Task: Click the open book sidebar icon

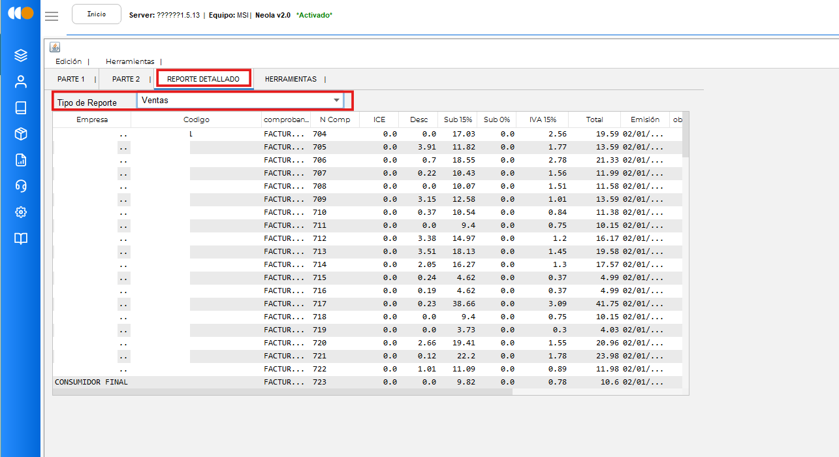Action: [x=21, y=238]
